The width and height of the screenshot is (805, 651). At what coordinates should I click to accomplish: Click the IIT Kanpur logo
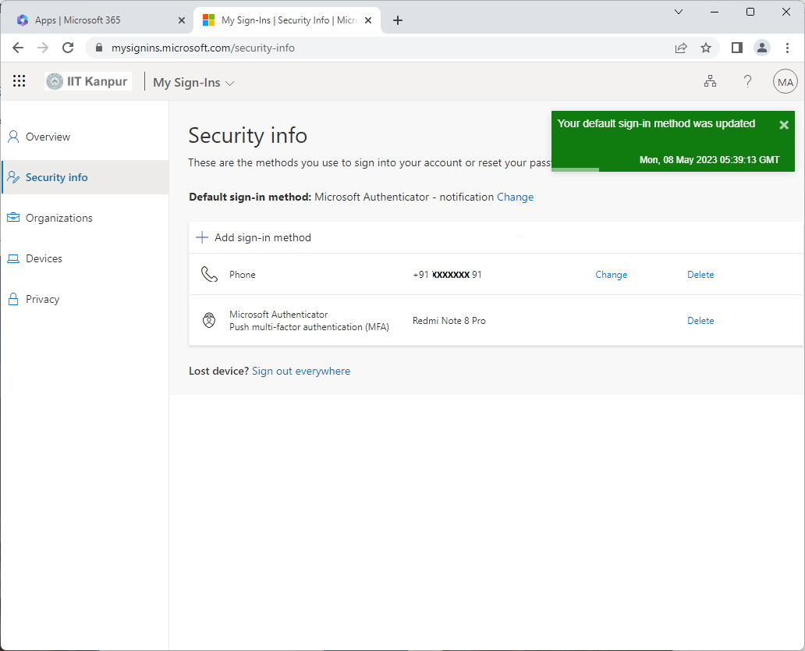coord(88,81)
